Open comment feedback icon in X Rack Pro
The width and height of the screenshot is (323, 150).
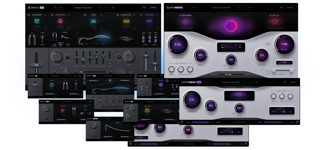(144, 8)
